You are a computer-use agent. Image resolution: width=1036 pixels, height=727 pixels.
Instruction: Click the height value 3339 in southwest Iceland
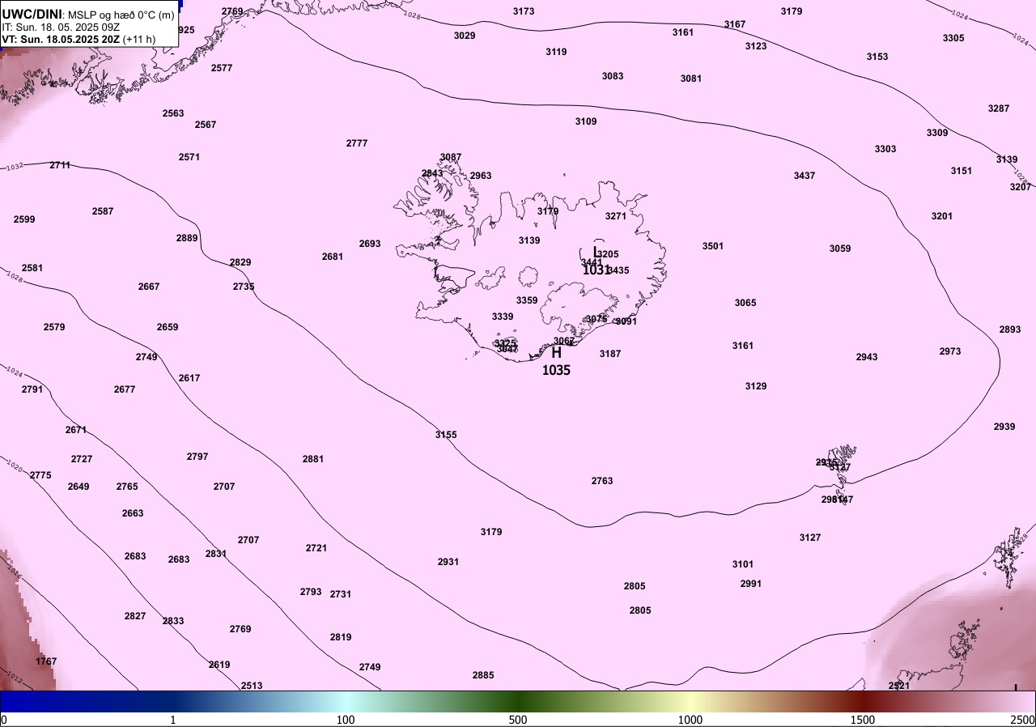[503, 317]
